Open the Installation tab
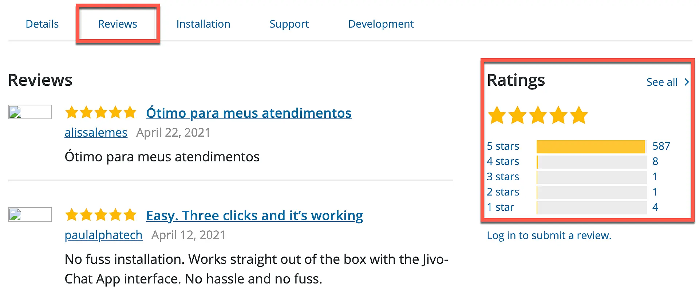 tap(203, 24)
